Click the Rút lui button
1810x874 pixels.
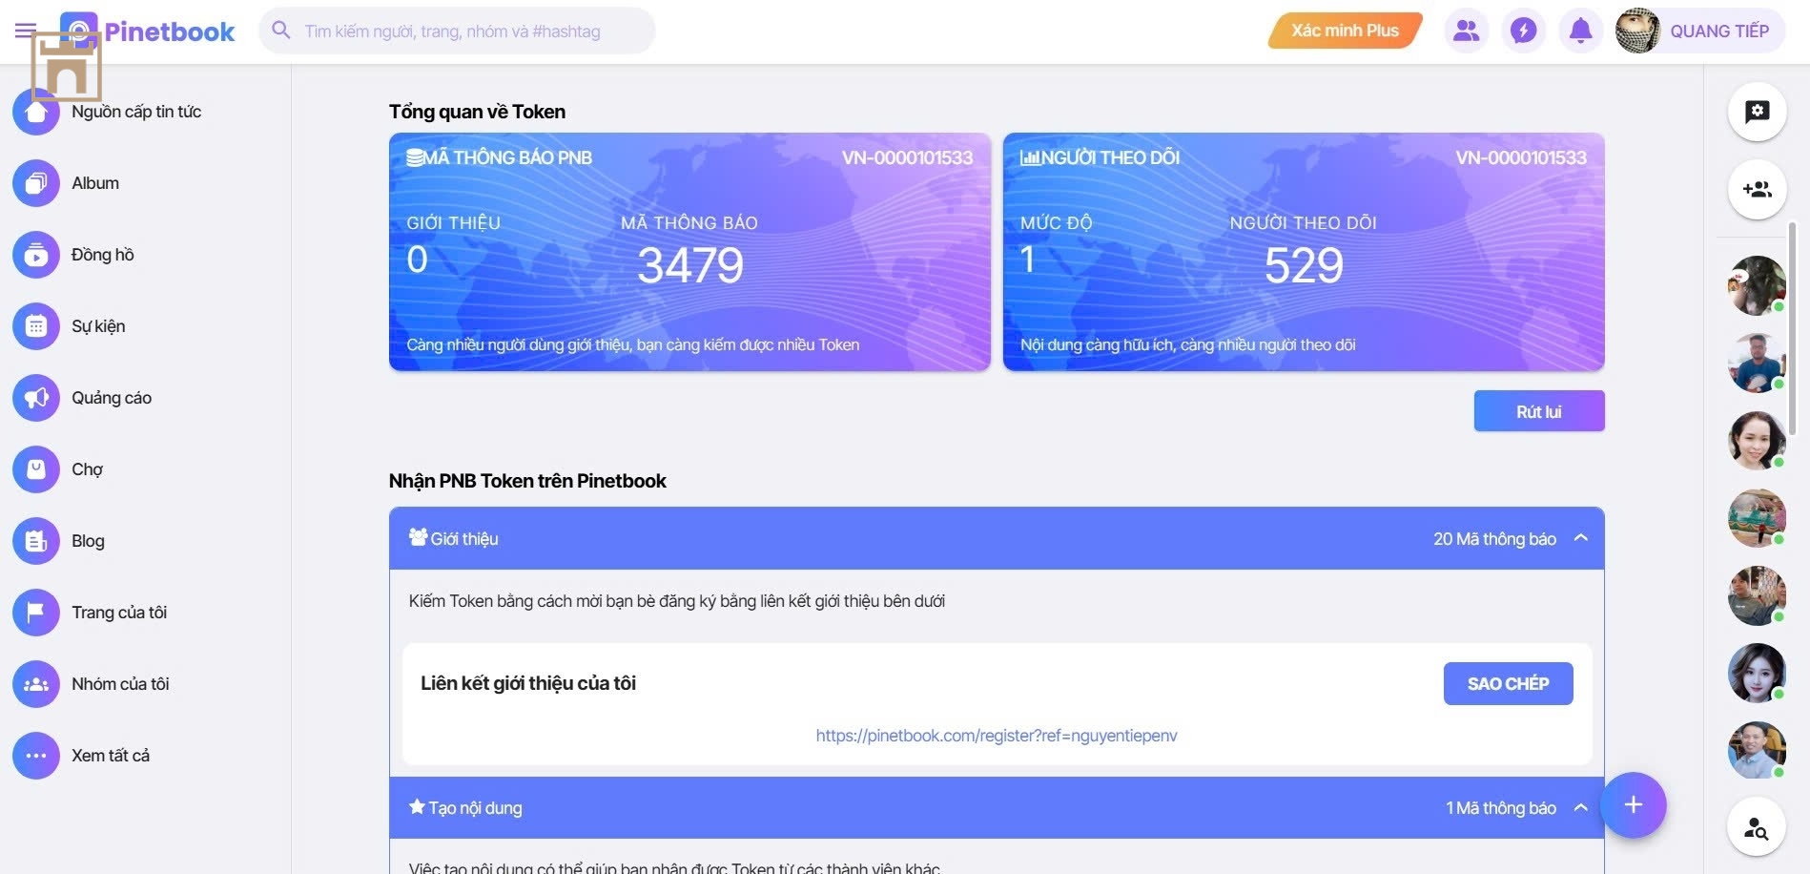pos(1539,411)
